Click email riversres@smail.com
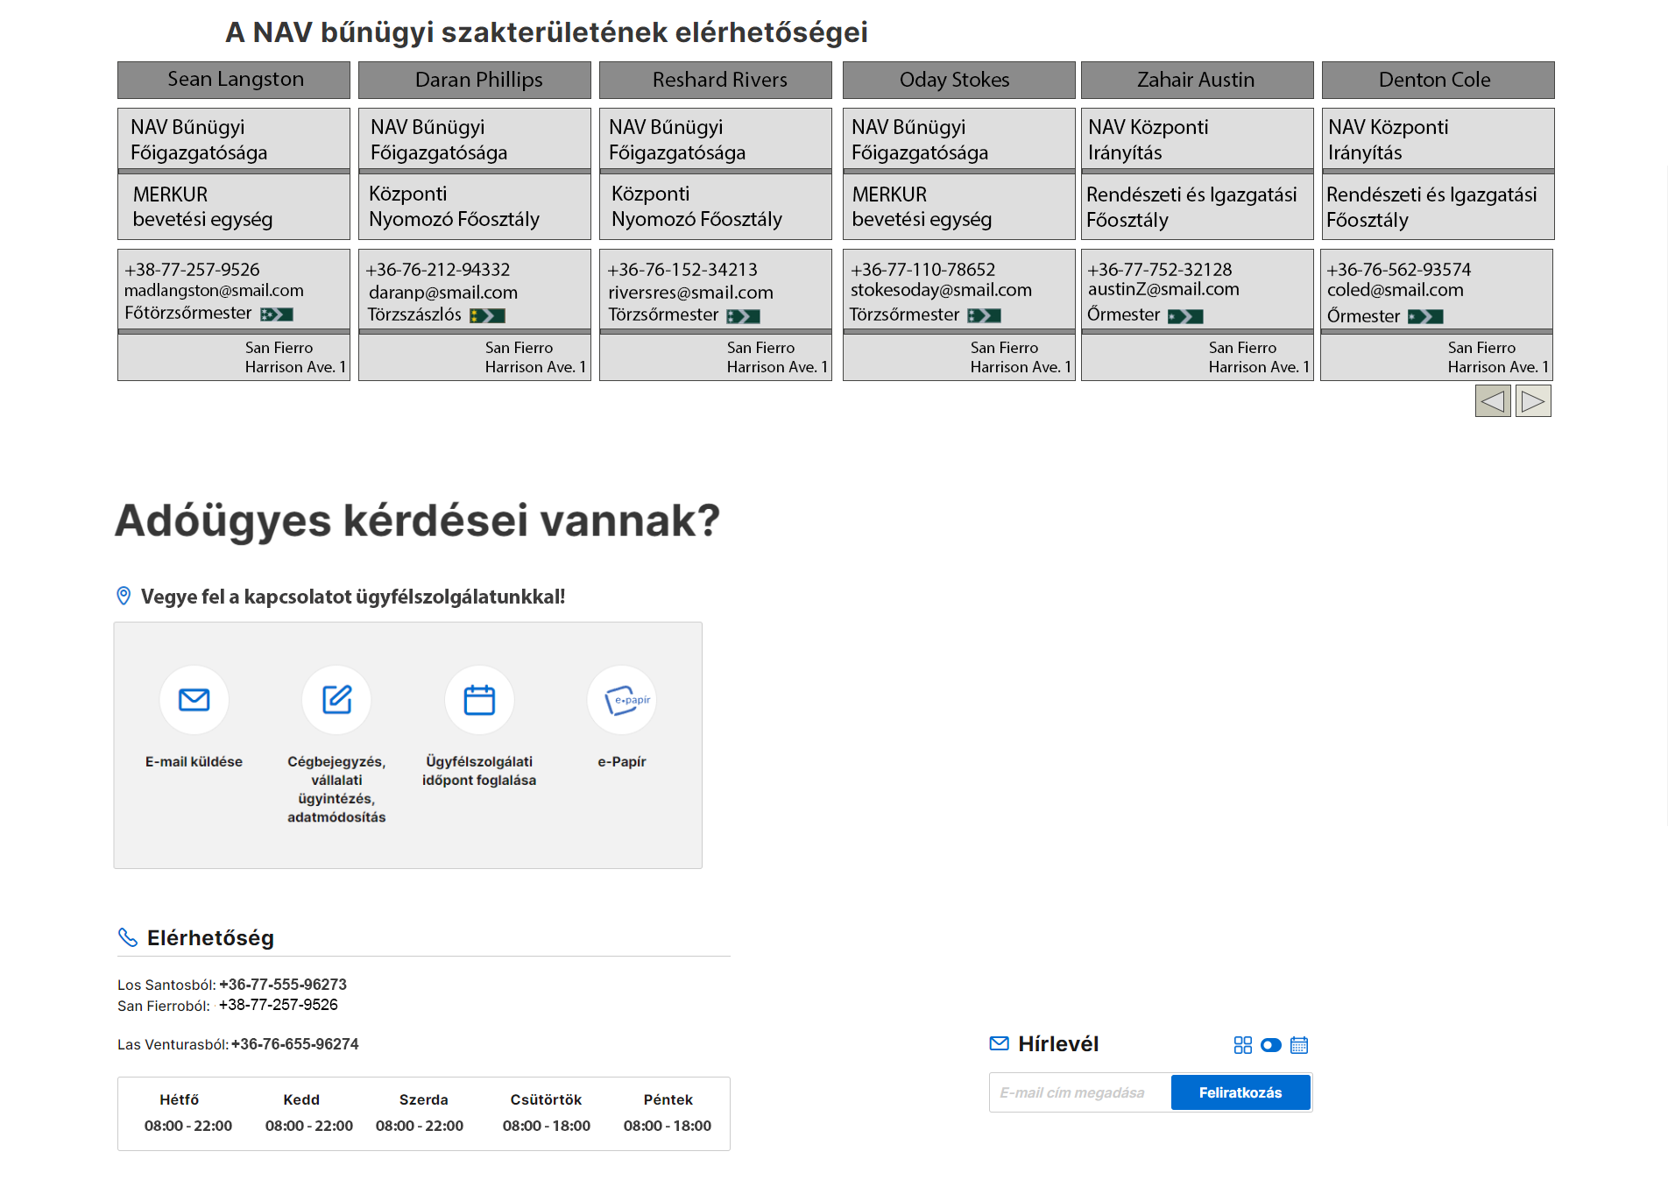Viewport: 1668px width, 1187px height. [x=690, y=293]
